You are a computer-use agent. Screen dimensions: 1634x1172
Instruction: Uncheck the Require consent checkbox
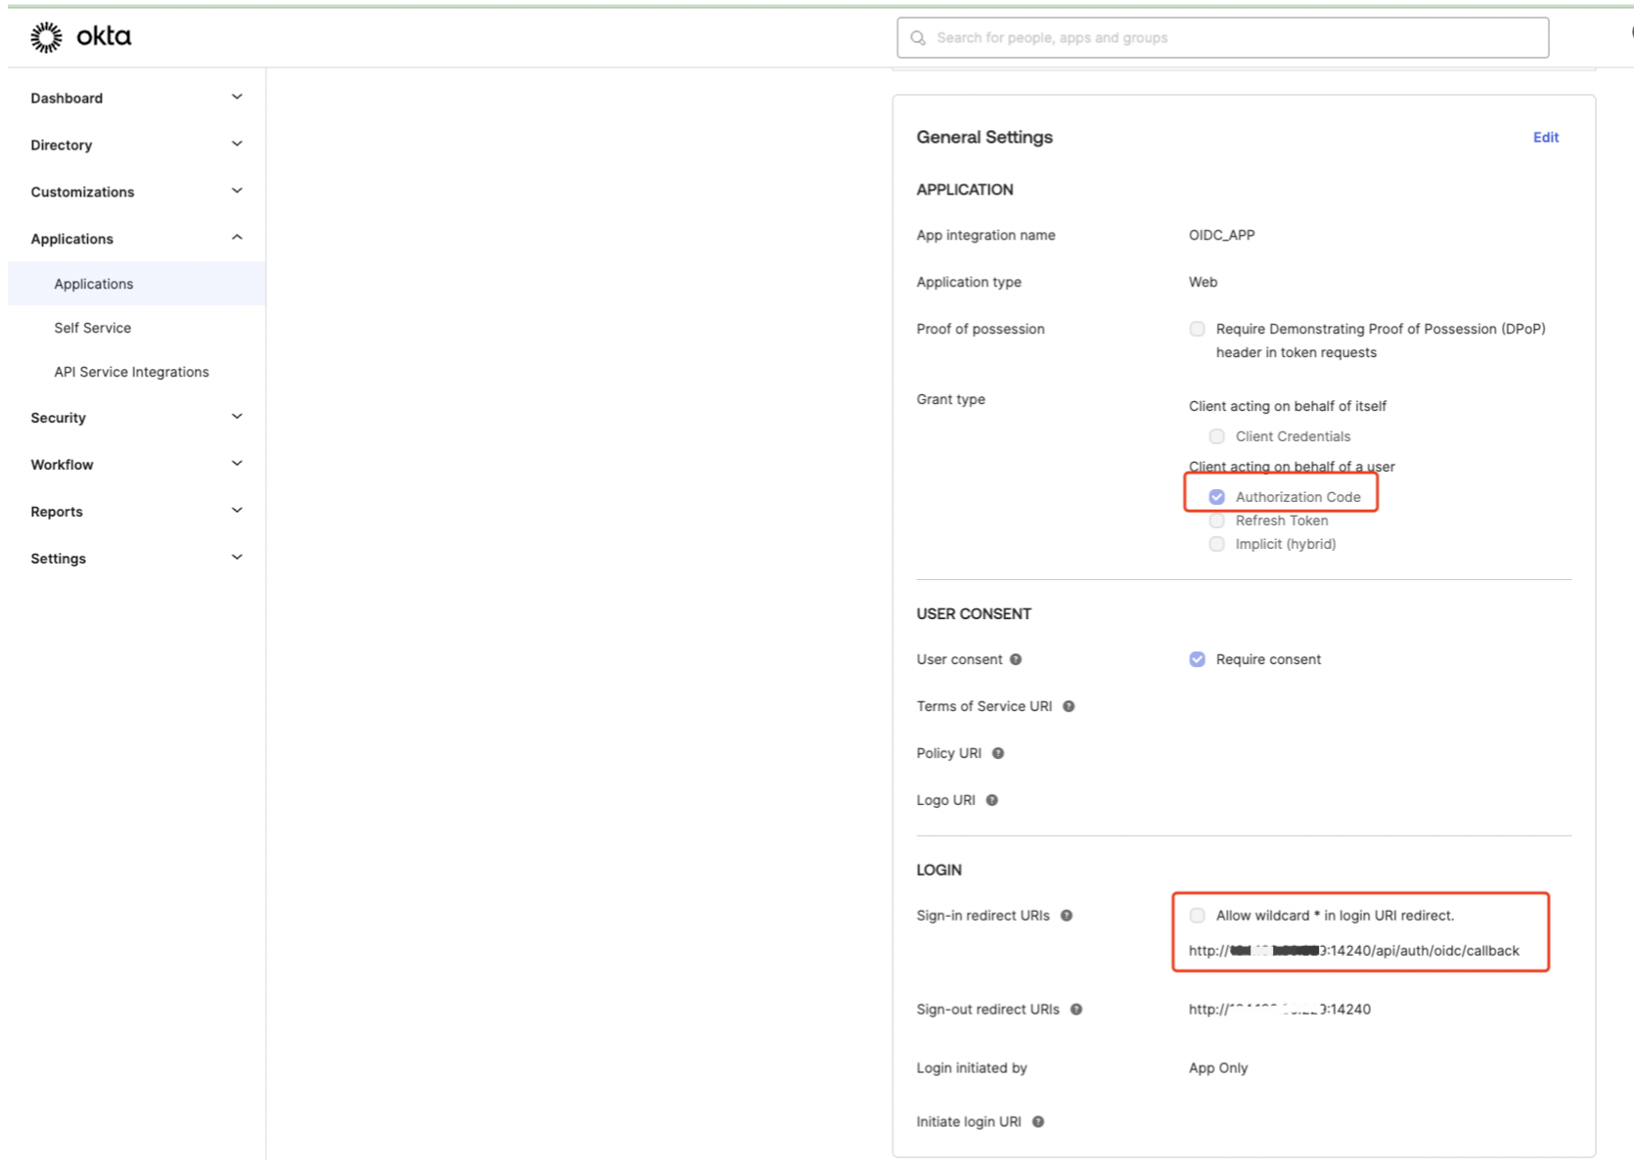coord(1198,659)
